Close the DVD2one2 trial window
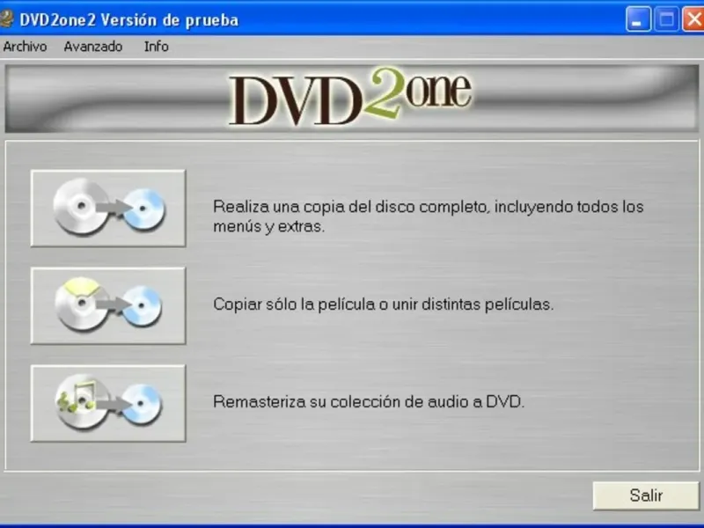Viewport: 704px width, 528px height. pyautogui.click(x=693, y=19)
